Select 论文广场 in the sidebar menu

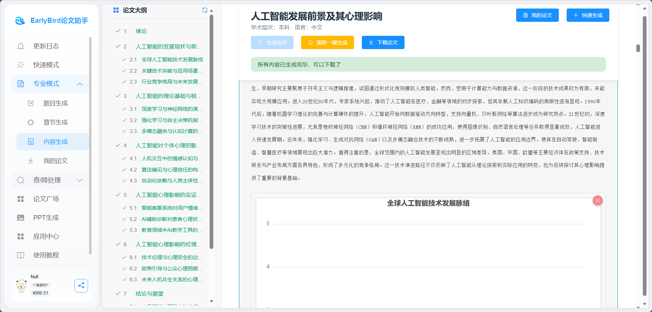click(20, 198)
